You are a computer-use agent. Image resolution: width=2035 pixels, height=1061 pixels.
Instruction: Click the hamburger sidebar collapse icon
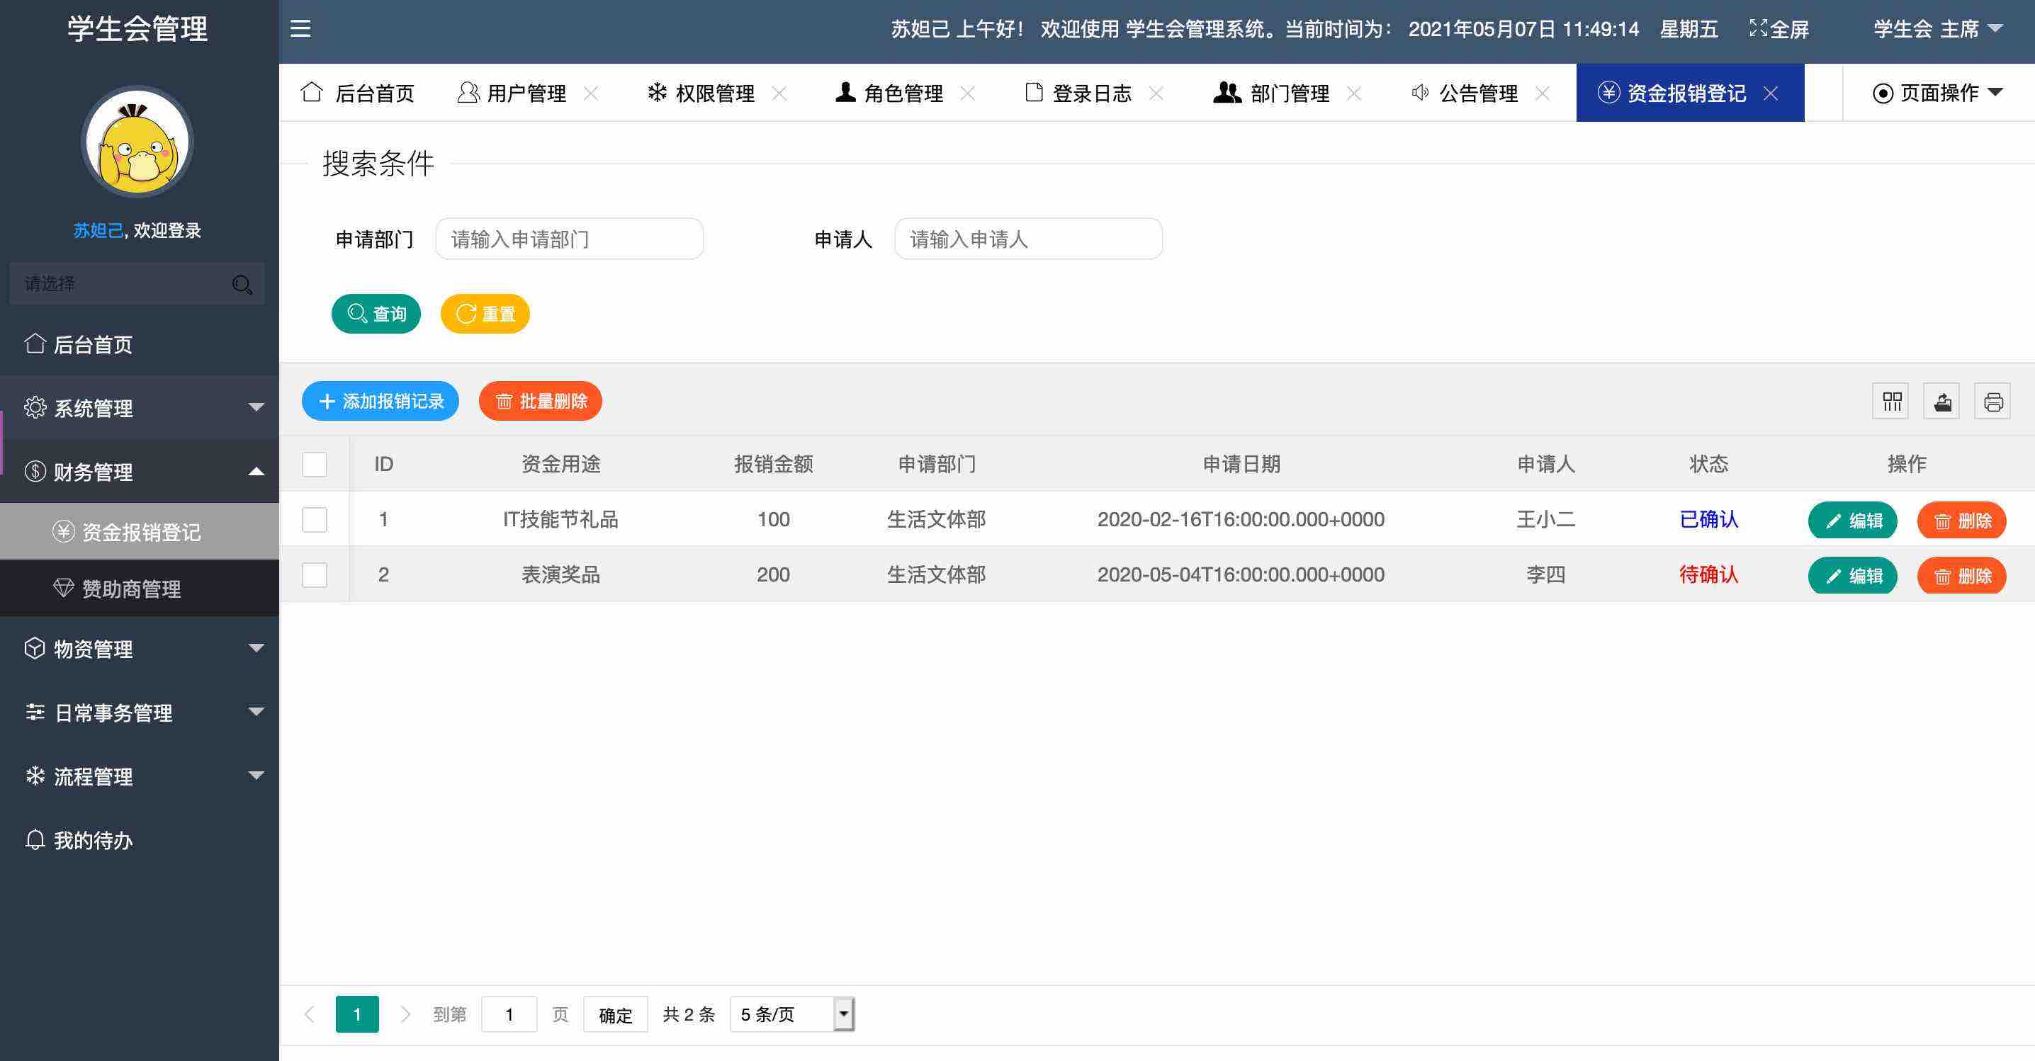point(300,29)
